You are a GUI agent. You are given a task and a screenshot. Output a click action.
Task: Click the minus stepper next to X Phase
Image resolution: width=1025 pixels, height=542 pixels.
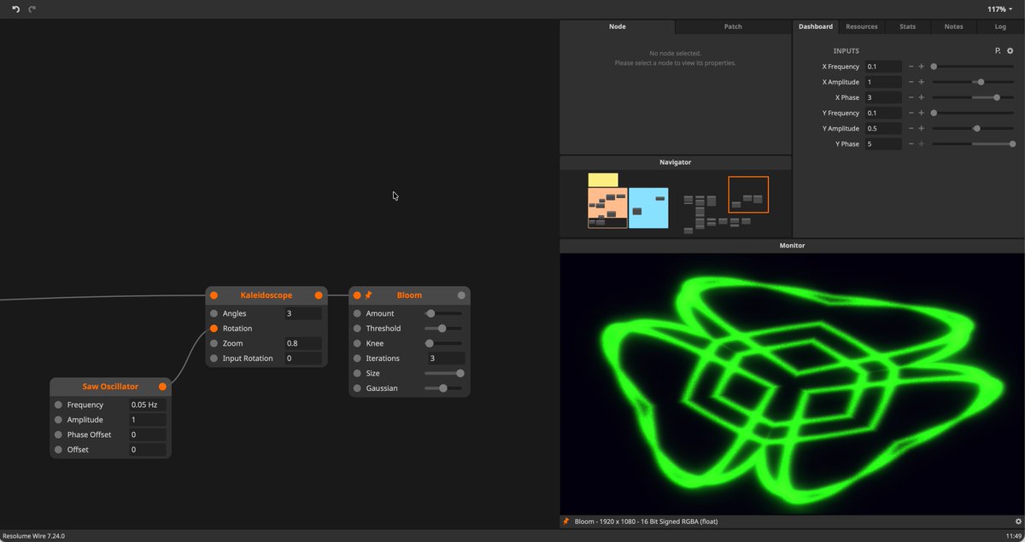[x=911, y=96]
